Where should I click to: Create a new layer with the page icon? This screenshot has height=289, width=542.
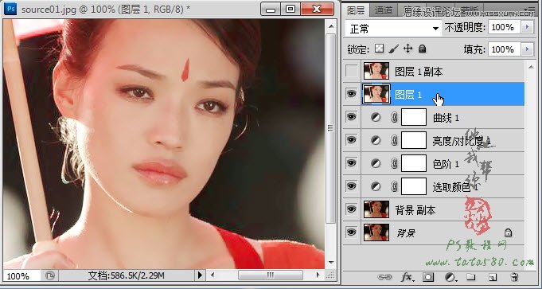(x=493, y=277)
